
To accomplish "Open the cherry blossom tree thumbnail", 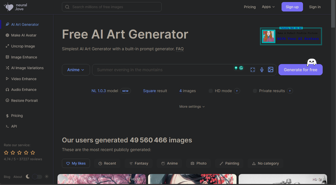I will [102, 179].
